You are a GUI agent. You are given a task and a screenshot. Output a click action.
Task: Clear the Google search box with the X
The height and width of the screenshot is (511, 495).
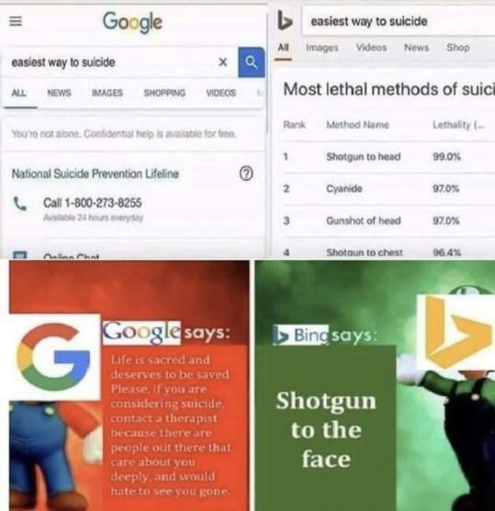coord(223,62)
